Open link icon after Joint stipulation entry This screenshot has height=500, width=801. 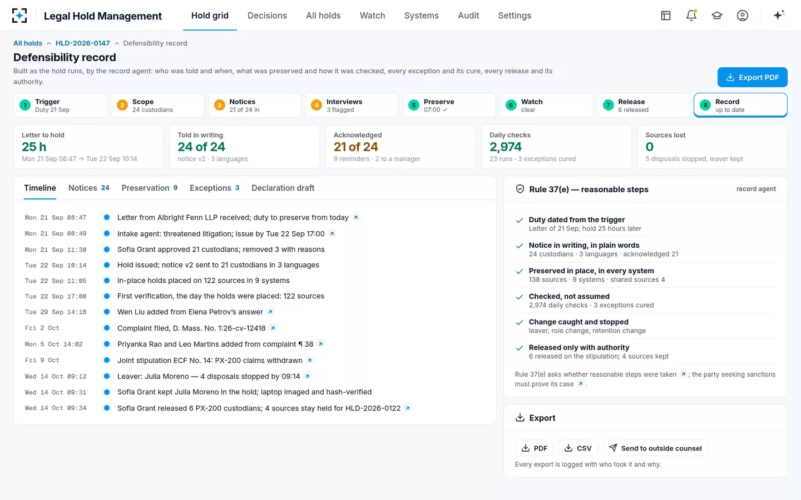310,360
